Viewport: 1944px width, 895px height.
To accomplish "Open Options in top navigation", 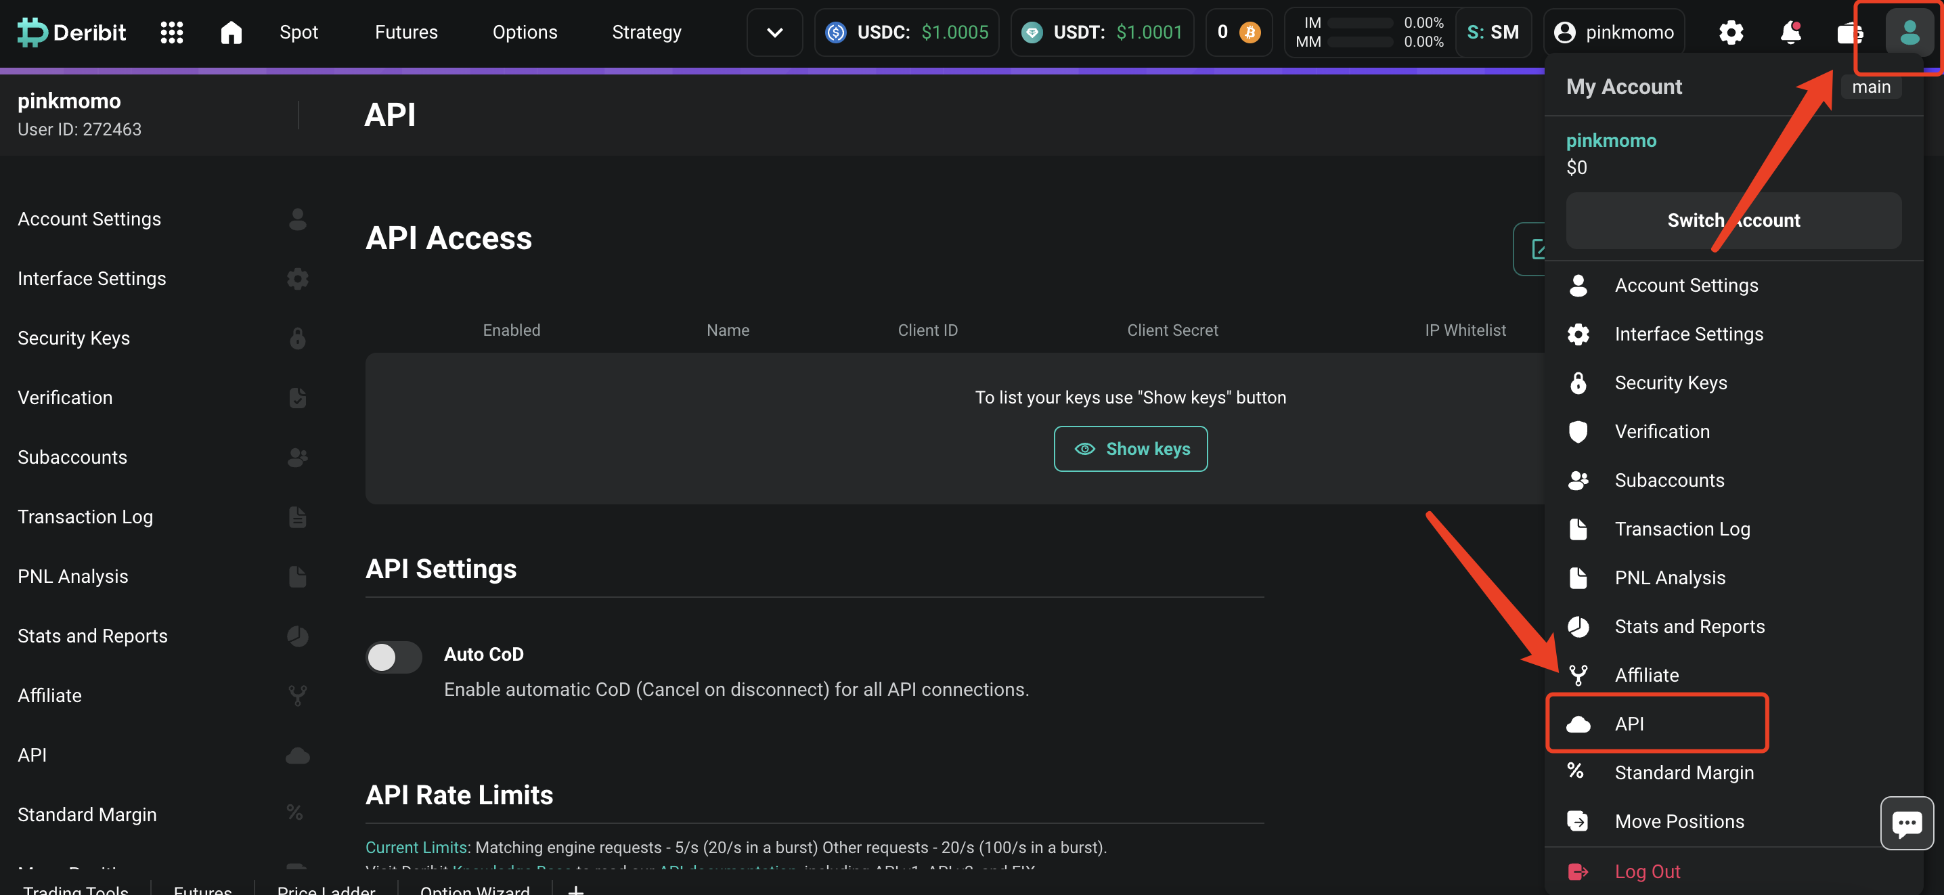I will click(525, 32).
